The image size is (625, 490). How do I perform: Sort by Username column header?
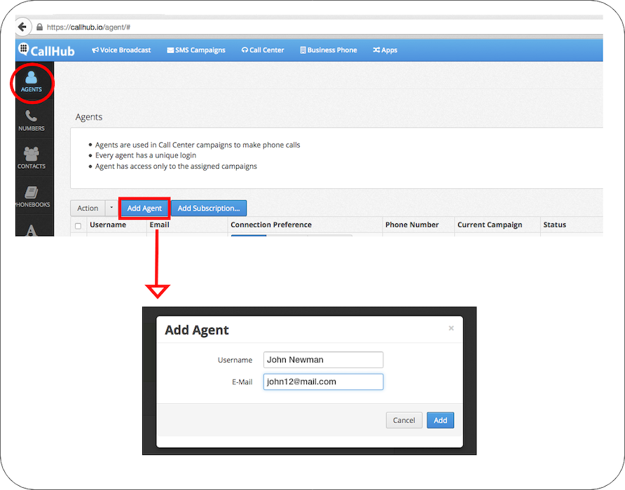pyautogui.click(x=108, y=225)
